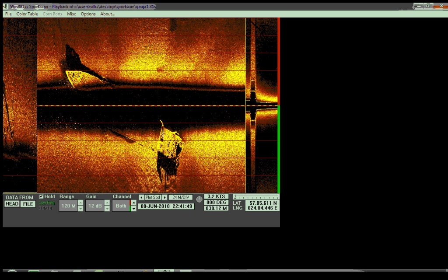
Task: Click the SportScan app icon in title bar
Action: [5, 7]
